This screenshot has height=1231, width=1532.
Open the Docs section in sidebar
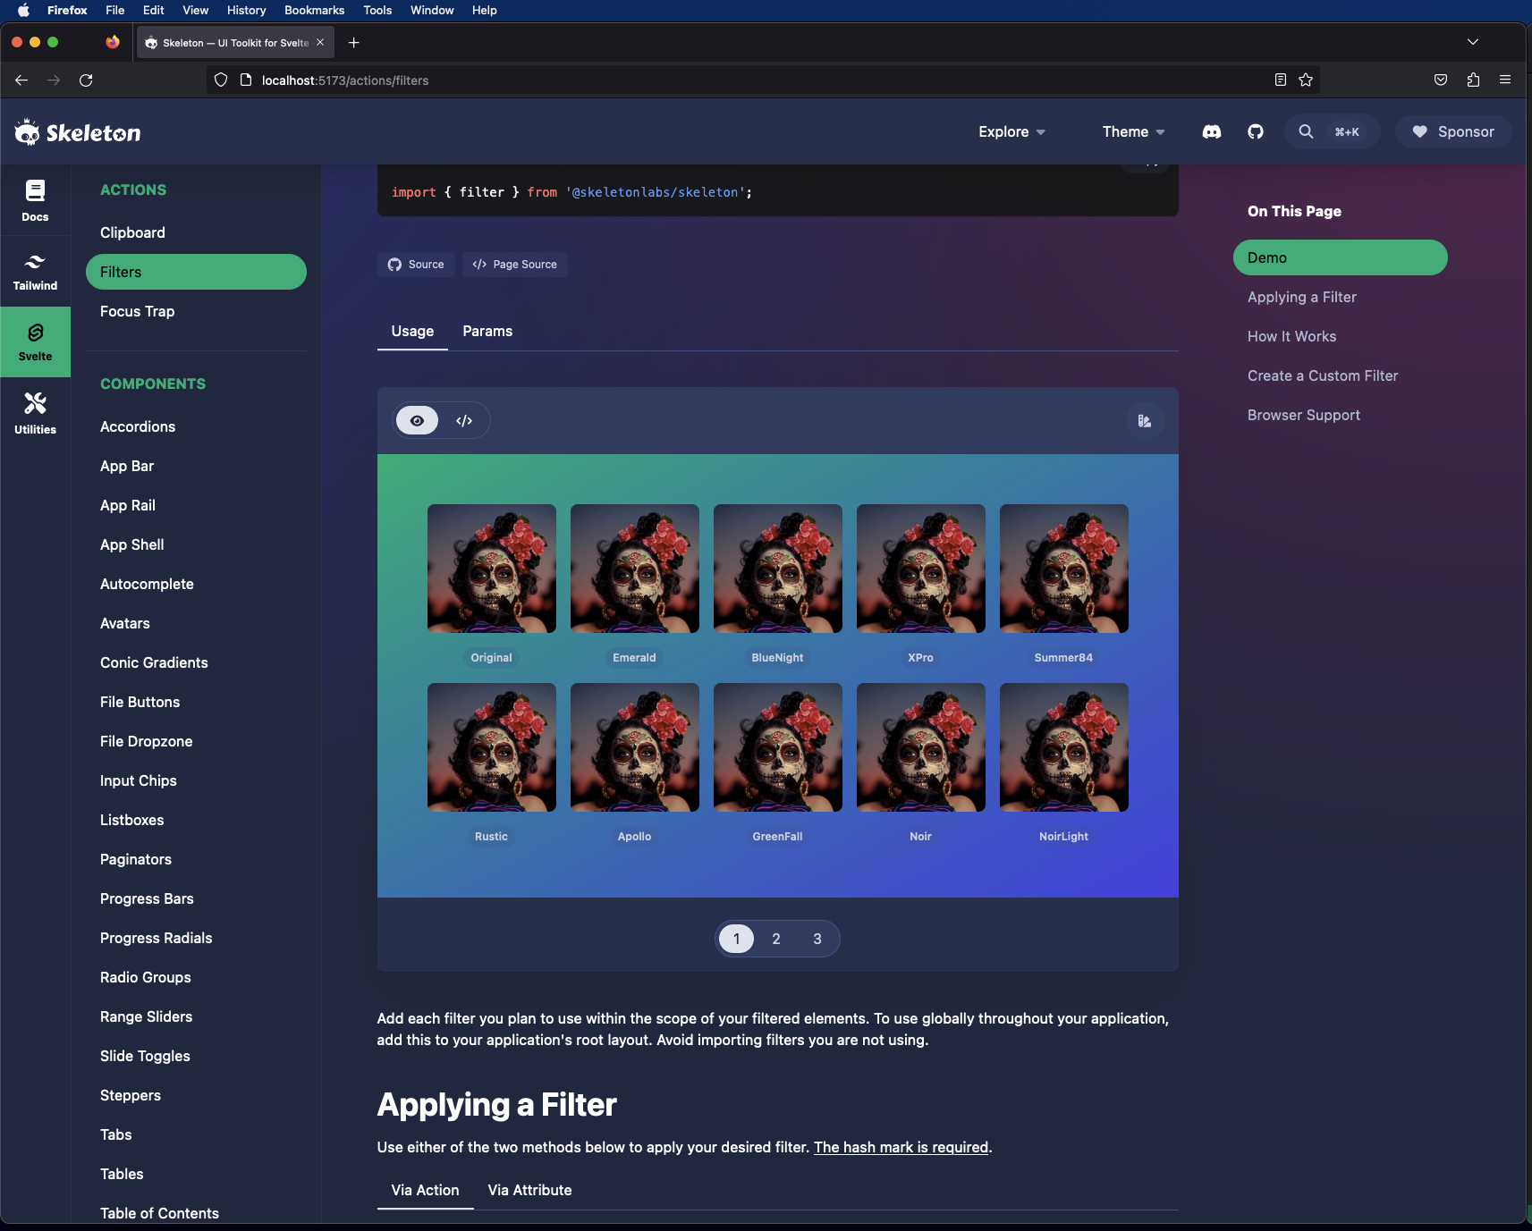pyautogui.click(x=35, y=199)
